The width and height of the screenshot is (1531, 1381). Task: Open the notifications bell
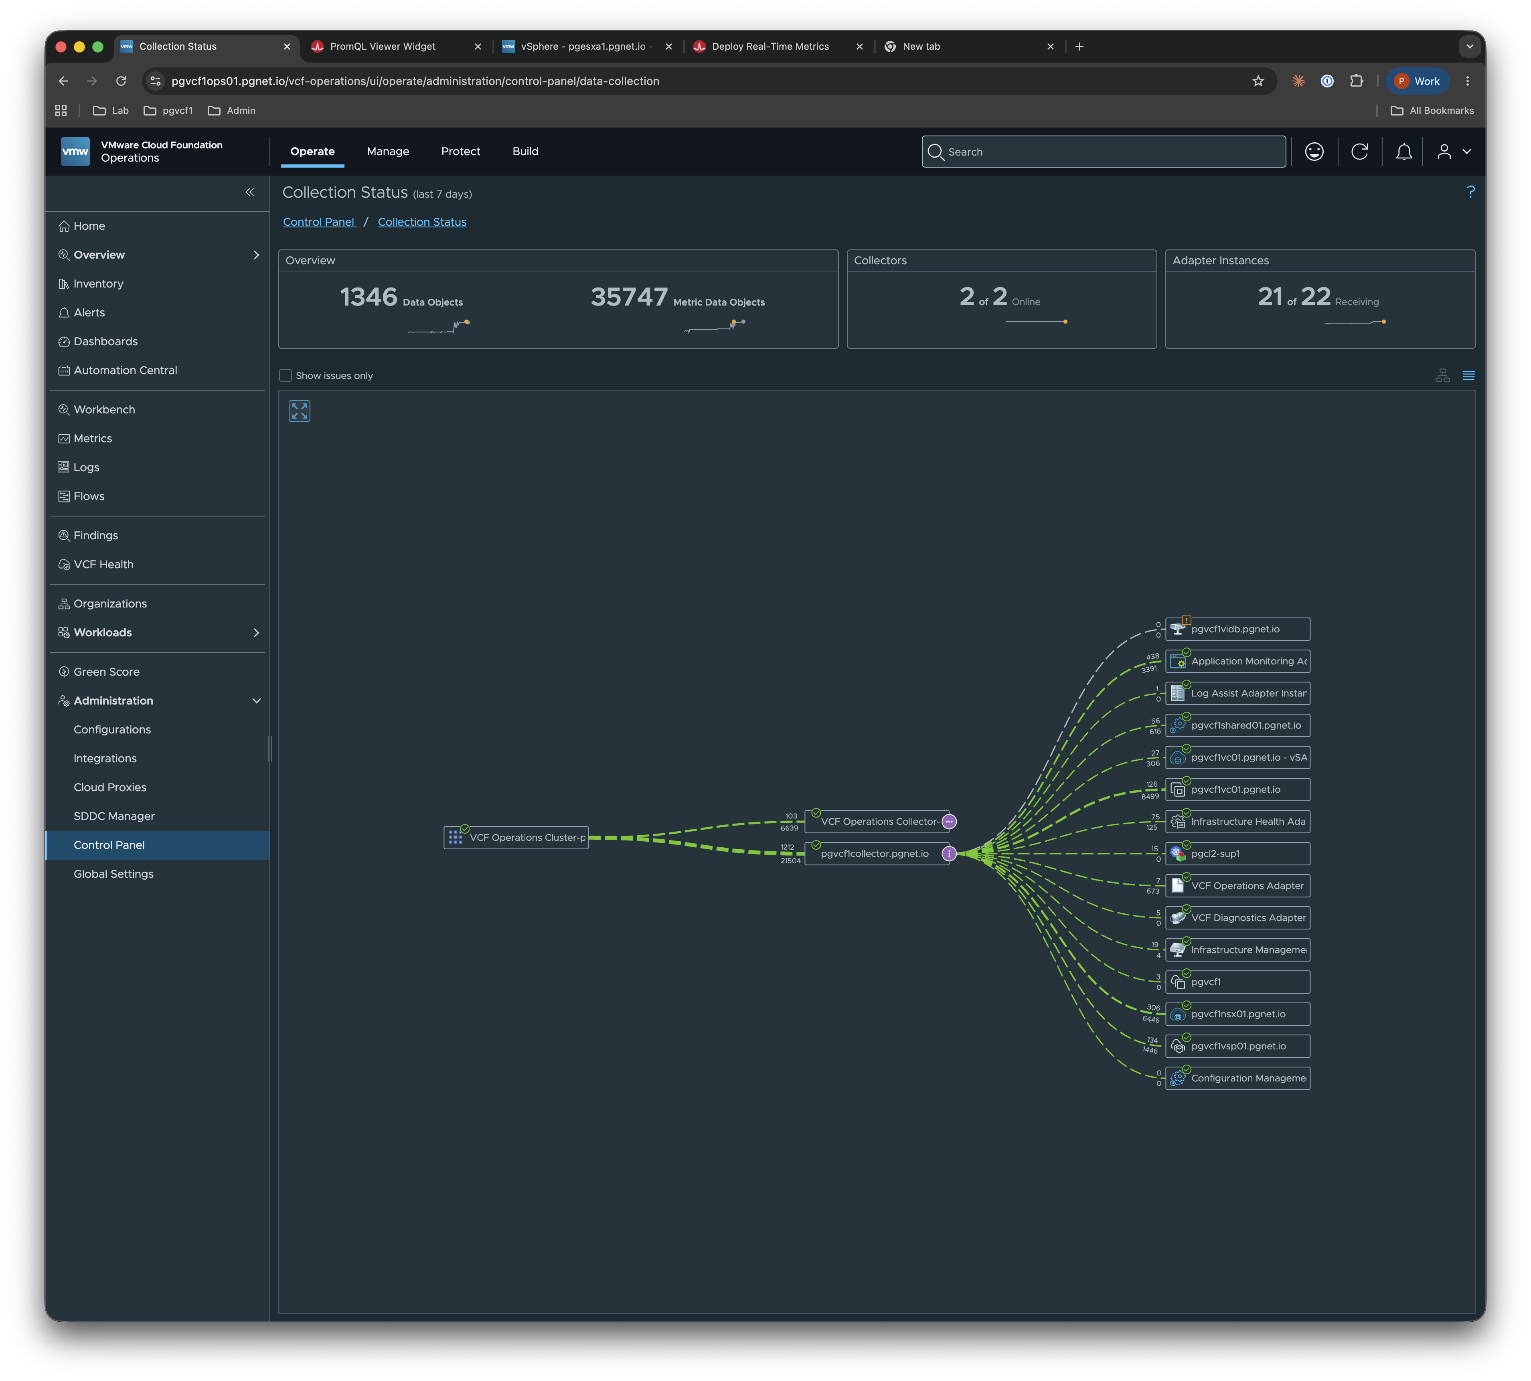(x=1403, y=152)
